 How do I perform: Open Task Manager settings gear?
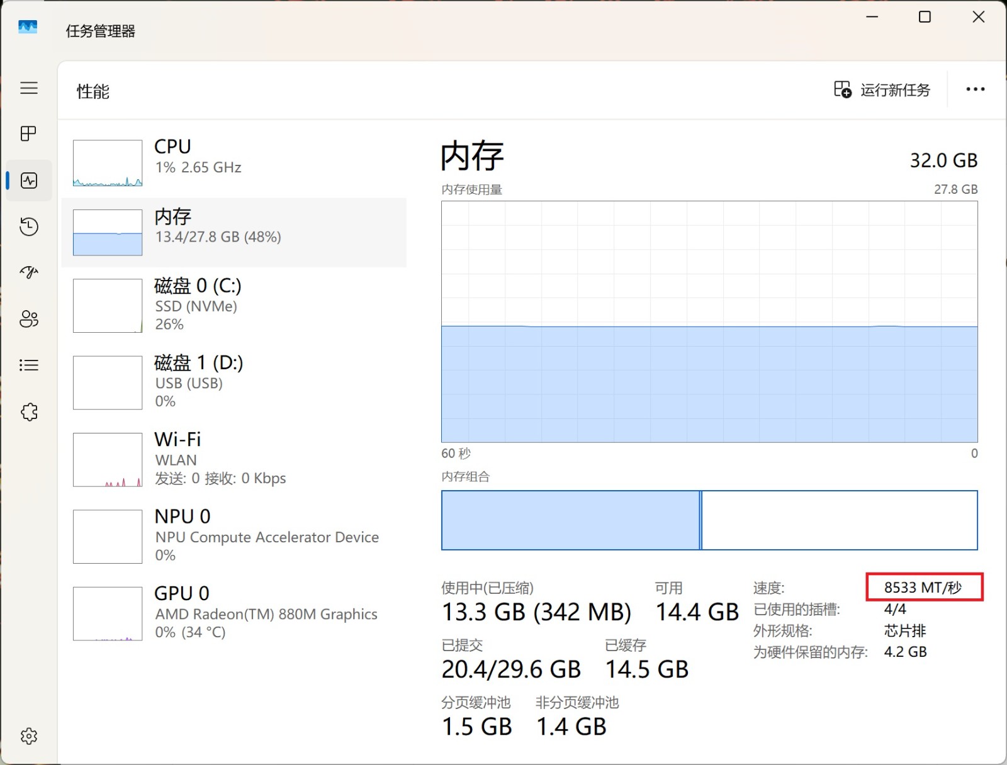[29, 736]
